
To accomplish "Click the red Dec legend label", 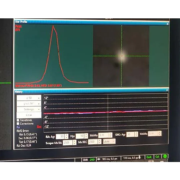I will (39, 127).
